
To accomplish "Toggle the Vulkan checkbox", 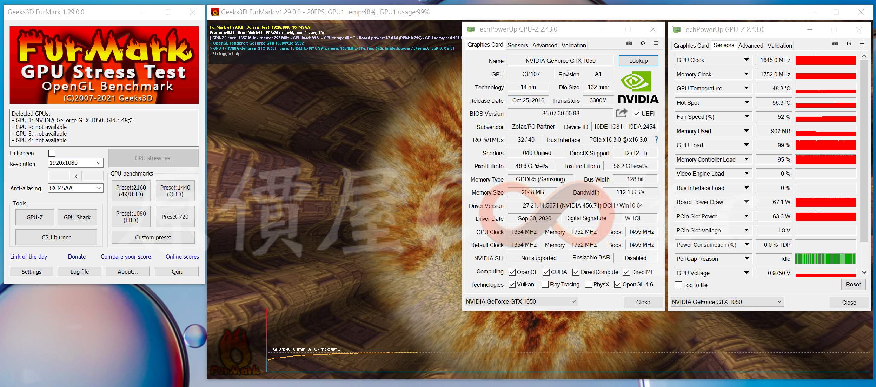I will point(512,284).
